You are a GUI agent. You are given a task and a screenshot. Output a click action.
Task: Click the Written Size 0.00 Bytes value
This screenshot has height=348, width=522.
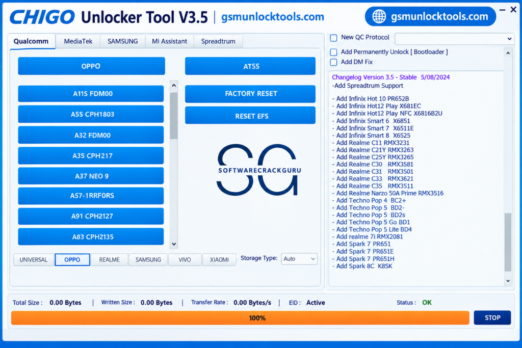coord(156,303)
